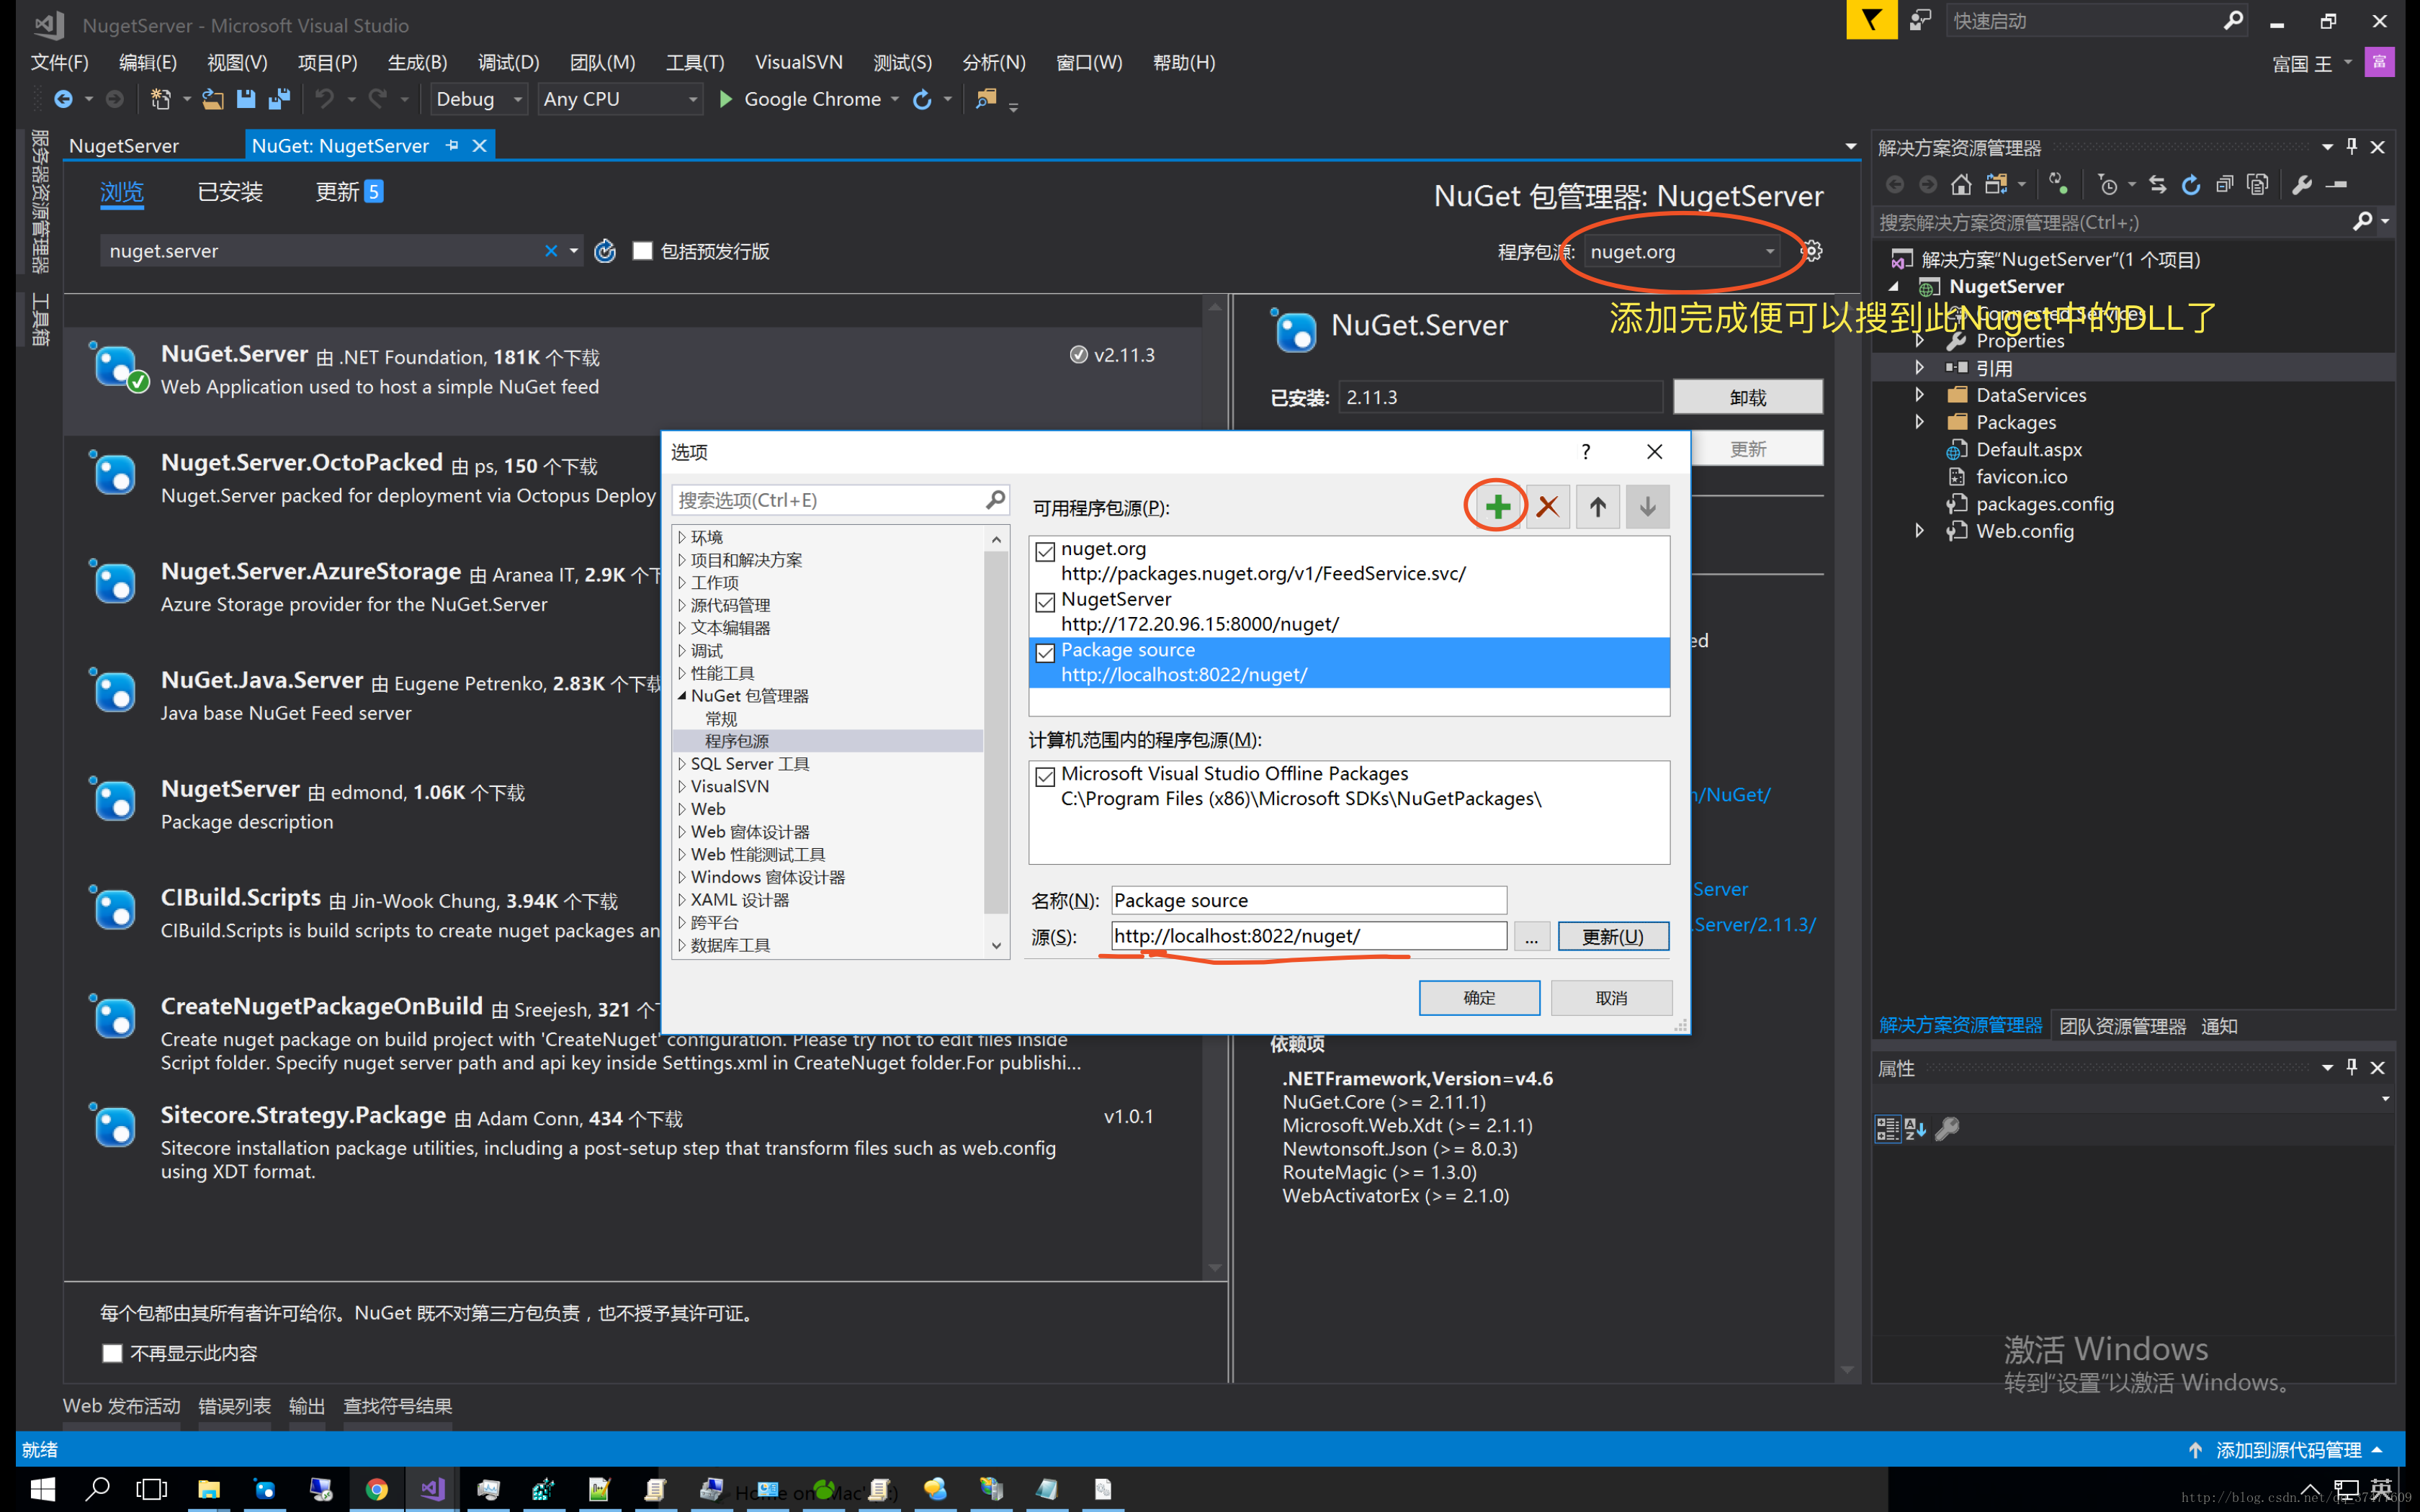
Task: Expand the Packages folder in Solution Explorer
Action: tap(1919, 421)
